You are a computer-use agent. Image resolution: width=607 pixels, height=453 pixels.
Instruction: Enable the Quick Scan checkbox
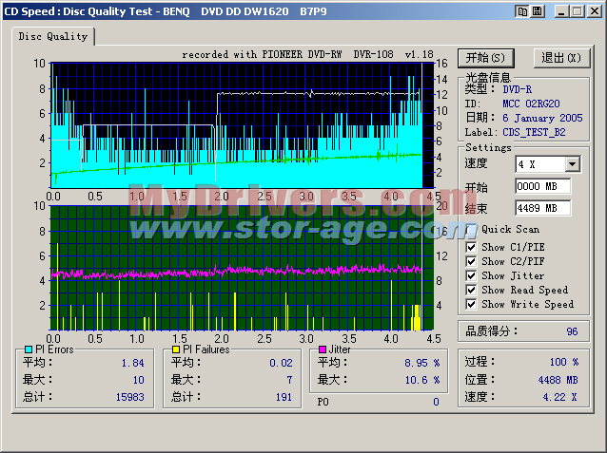tap(471, 229)
